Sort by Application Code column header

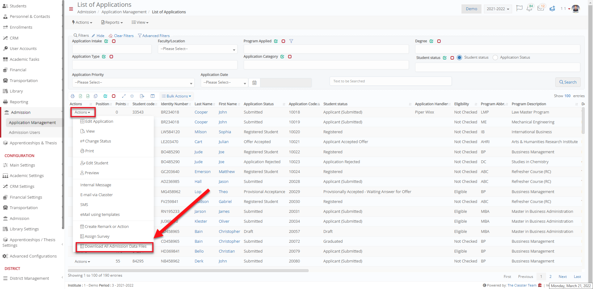(x=303, y=104)
